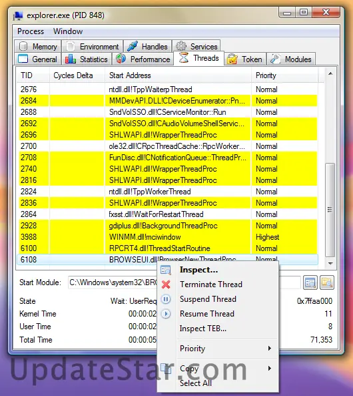Click the Inspect menu item icon
This screenshot has width=353, height=396.
[x=166, y=270]
